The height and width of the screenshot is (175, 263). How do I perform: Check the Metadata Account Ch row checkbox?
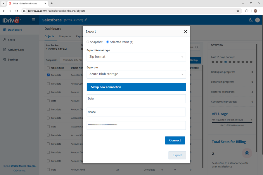(48, 109)
